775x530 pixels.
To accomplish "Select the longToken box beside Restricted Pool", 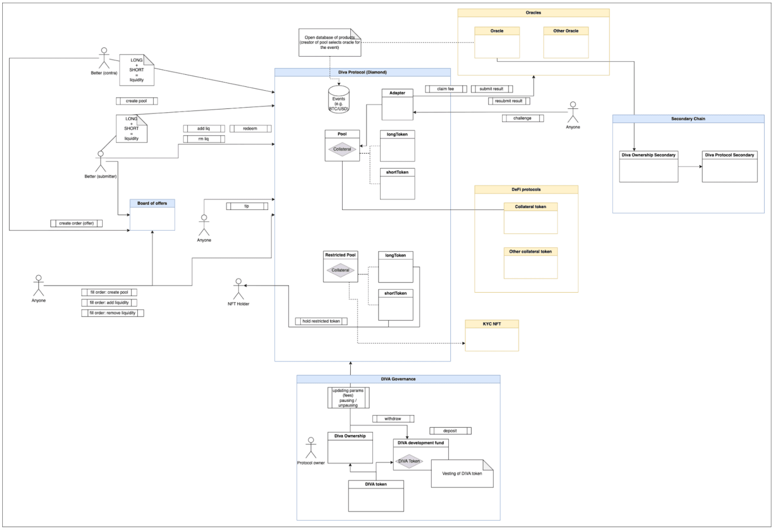I will click(x=396, y=267).
